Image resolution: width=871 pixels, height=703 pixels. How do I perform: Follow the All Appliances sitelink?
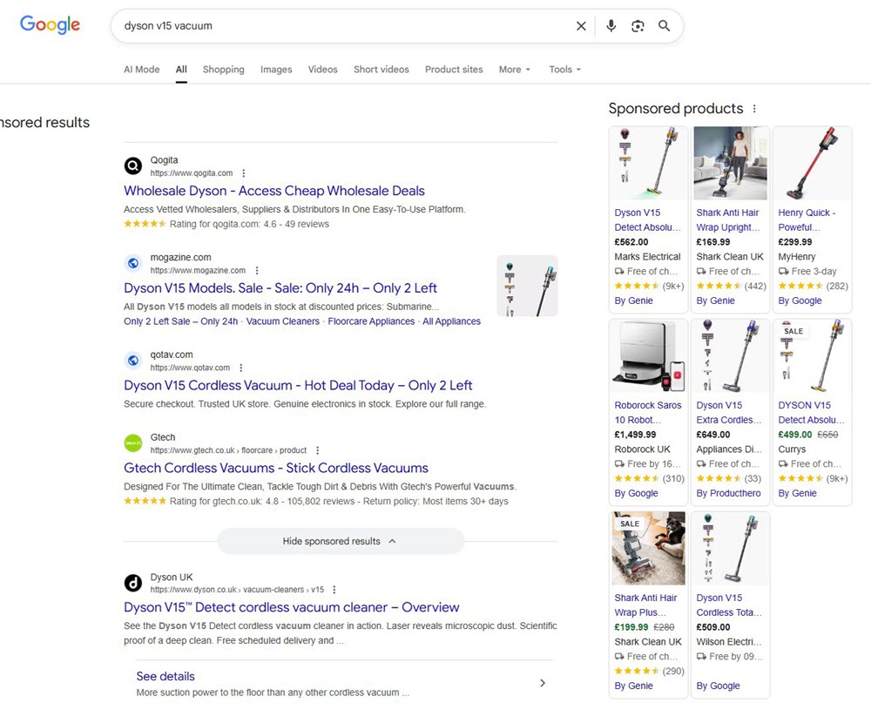coord(451,321)
